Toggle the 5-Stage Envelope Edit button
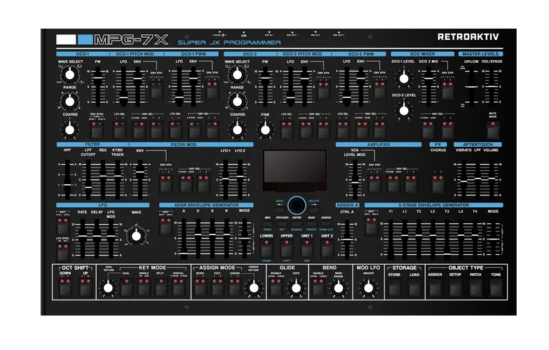Screen dimensions: 549x350 [x=371, y=226]
